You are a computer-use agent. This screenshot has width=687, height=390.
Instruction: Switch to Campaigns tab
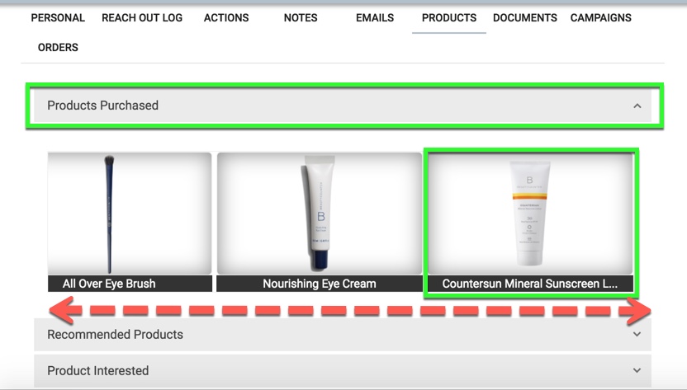click(600, 18)
